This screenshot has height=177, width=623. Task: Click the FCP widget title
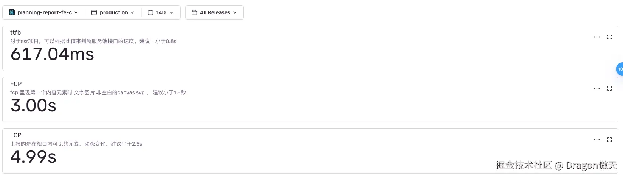(x=16, y=84)
